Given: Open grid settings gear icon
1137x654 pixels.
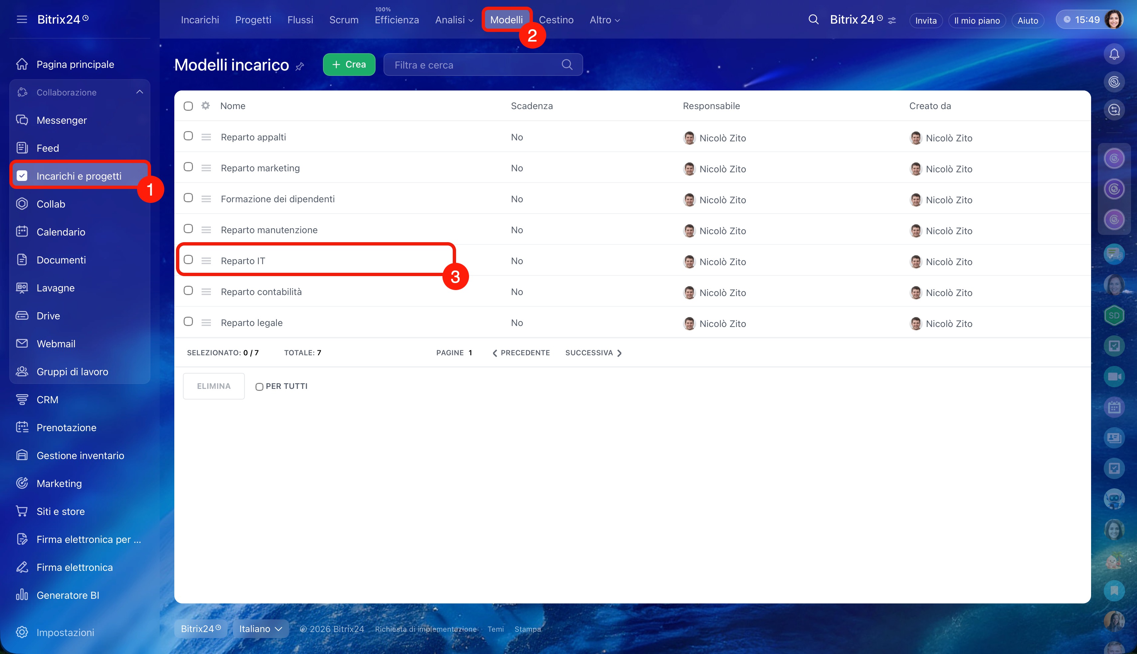Looking at the screenshot, I should [205, 105].
